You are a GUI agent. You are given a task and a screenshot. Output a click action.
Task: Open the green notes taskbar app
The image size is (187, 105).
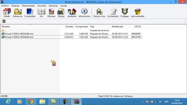click(x=53, y=101)
